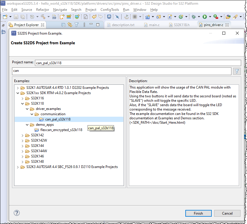Close the pins_driver.c editor tab
This screenshot has height=224, width=247.
(x=227, y=25)
